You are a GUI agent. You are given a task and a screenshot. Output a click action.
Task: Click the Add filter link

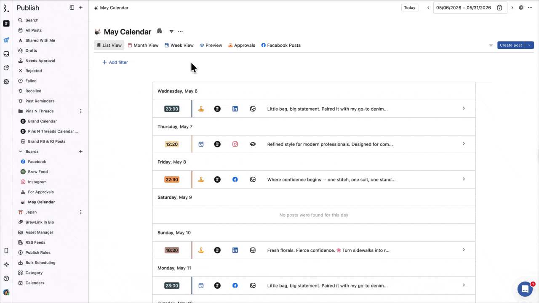click(115, 62)
